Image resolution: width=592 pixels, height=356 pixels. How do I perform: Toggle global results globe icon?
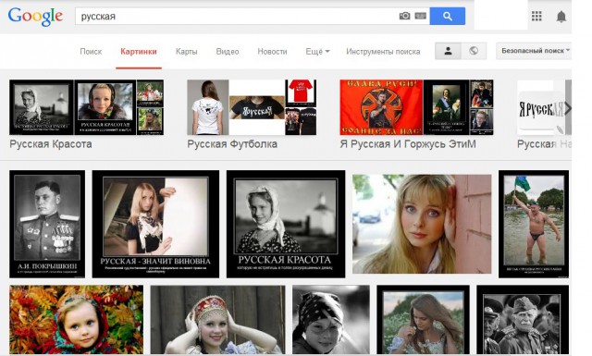click(x=474, y=51)
